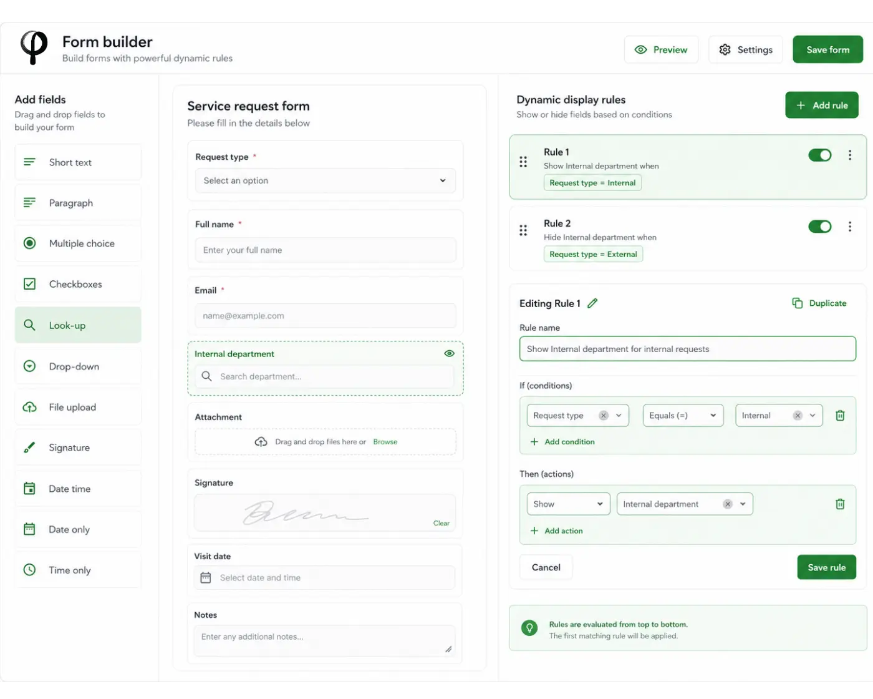Click the Time only clock icon
Image resolution: width=873 pixels, height=699 pixels.
click(x=29, y=570)
